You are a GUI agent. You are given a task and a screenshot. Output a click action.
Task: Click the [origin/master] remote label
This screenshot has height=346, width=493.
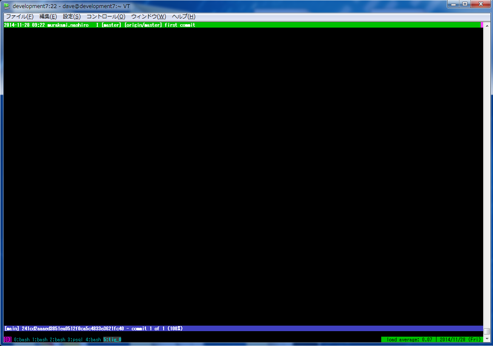coord(143,25)
